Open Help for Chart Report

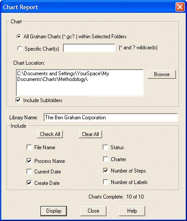132,211
